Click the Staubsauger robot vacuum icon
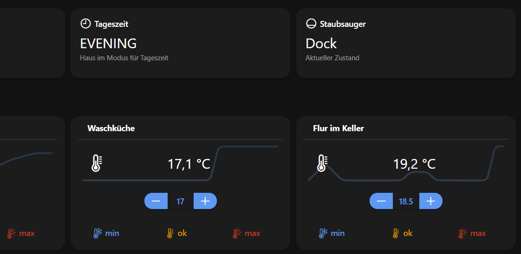Screen dimensions: 521x254 click(311, 24)
